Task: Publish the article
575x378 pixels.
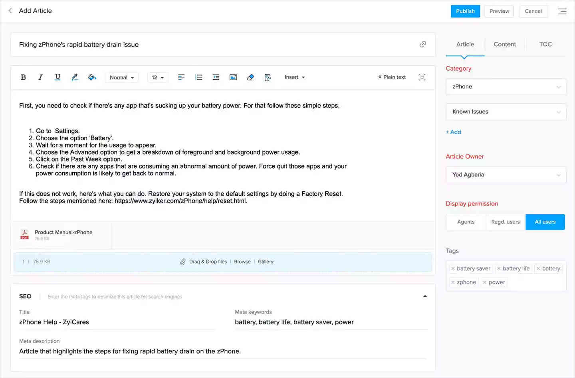Action: pos(465,11)
